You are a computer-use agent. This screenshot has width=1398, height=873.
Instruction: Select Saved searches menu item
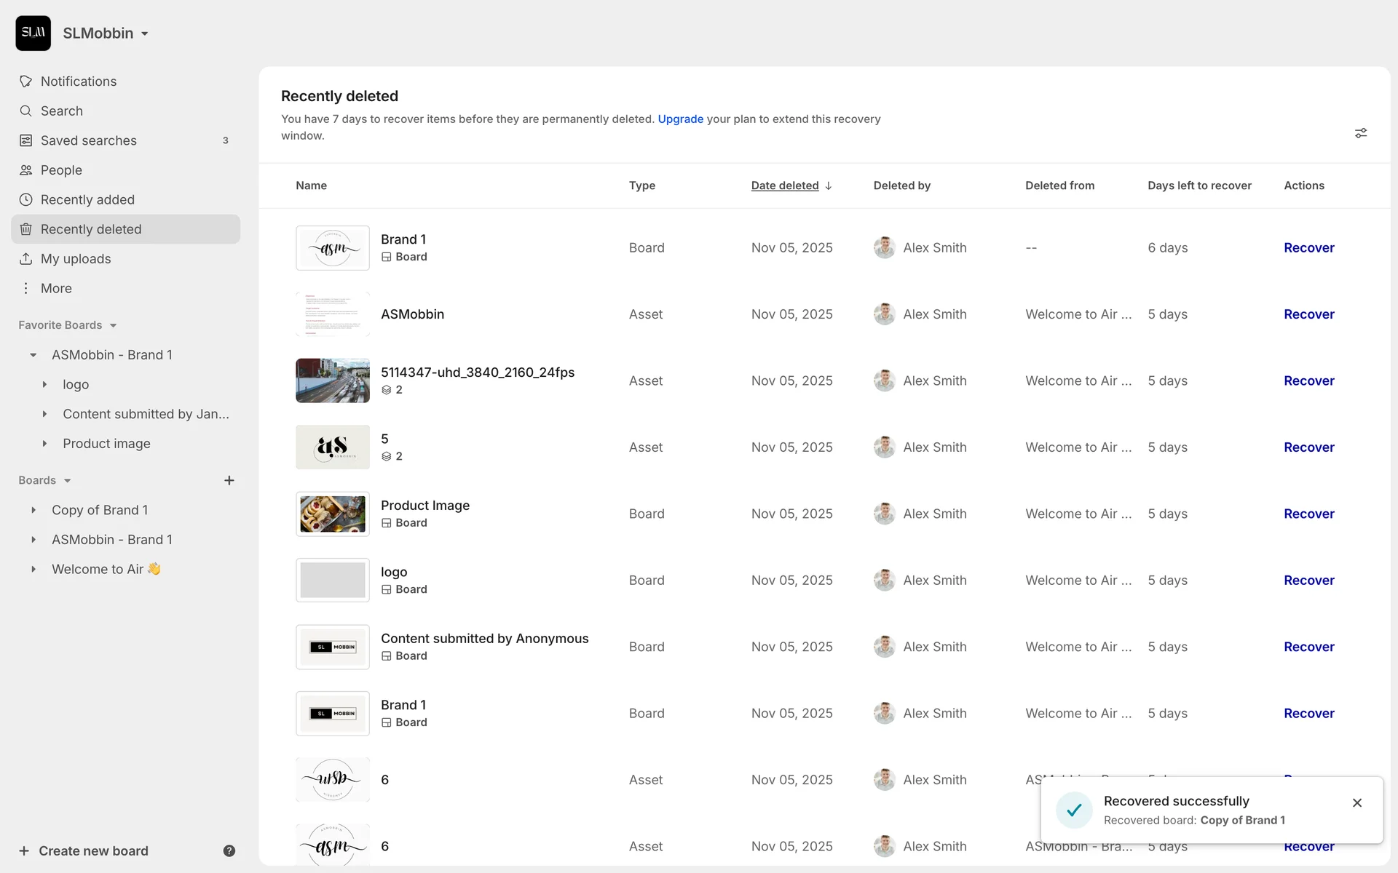coord(89,140)
